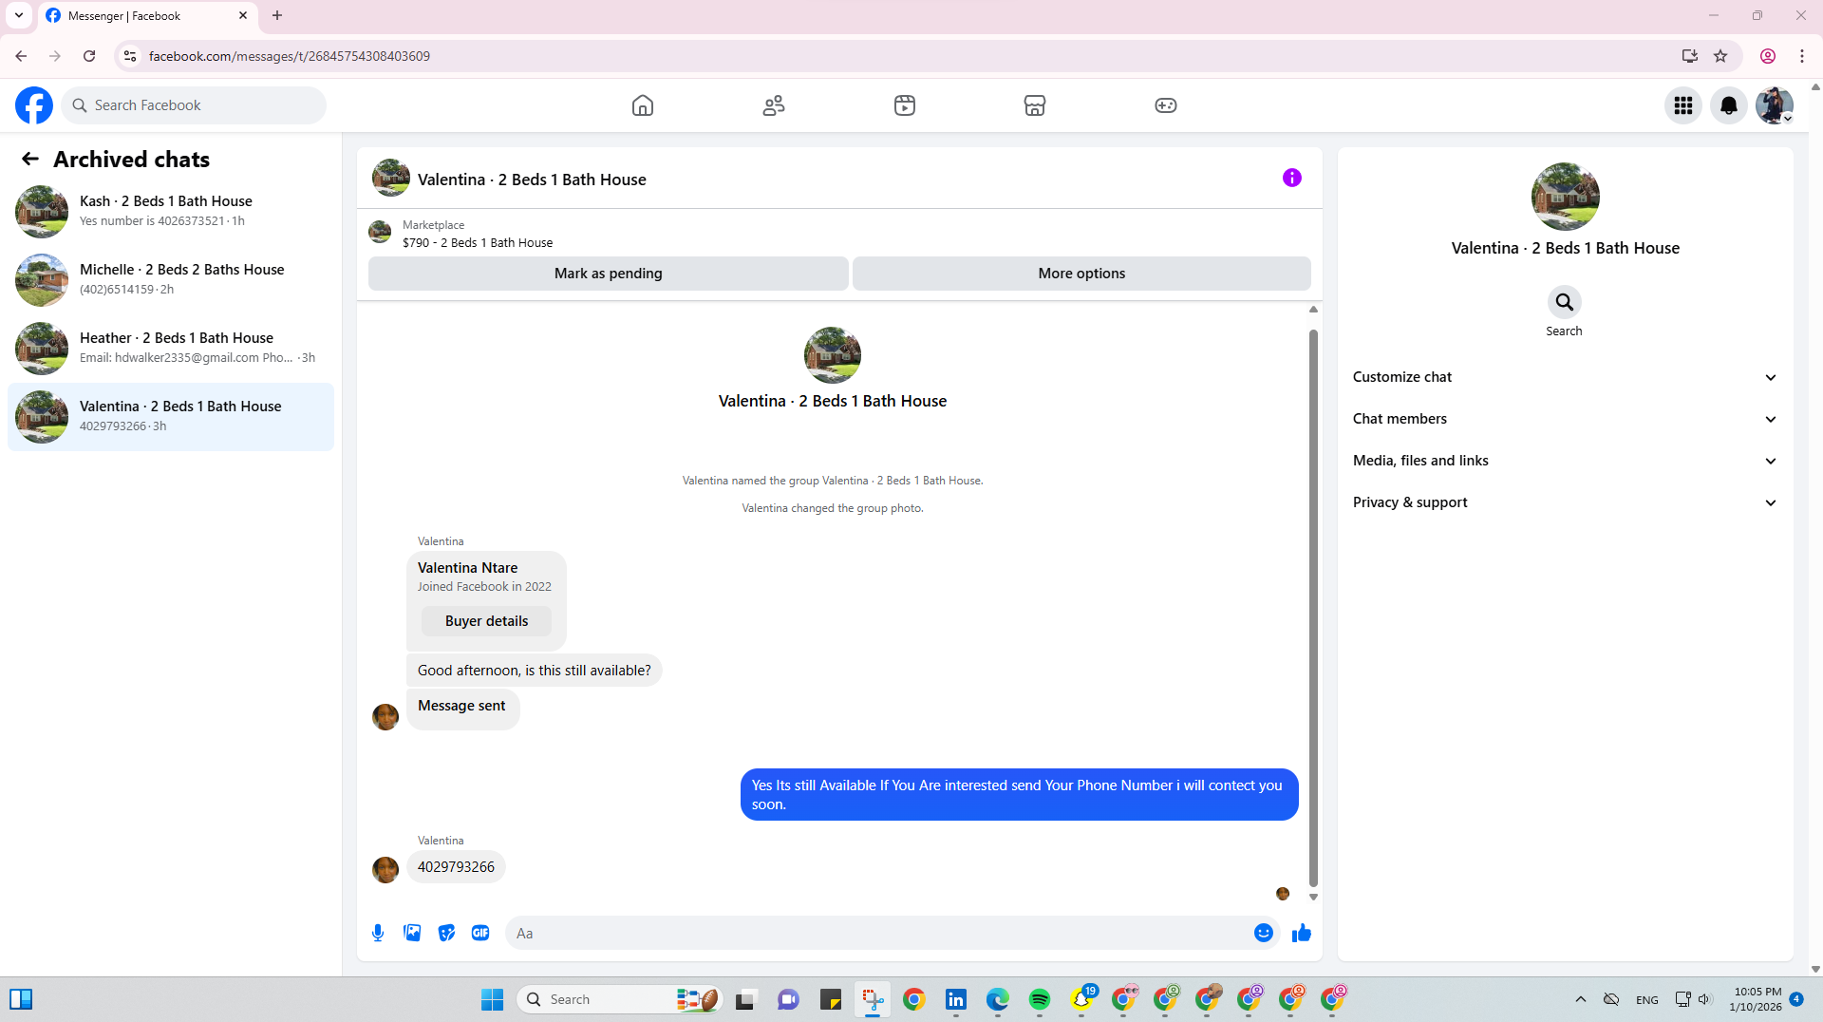The image size is (1823, 1022).
Task: Go back from Archived chats
Action: (30, 160)
